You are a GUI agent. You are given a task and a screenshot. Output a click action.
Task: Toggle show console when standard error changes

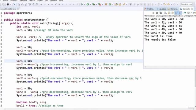point(180,13)
